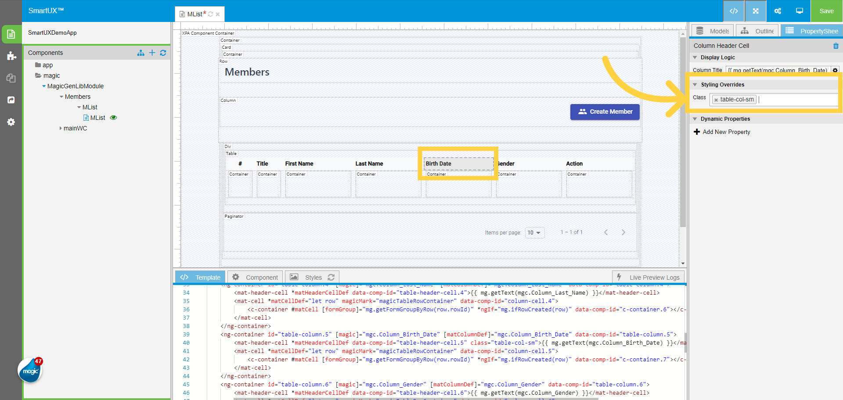Screen dimensions: 843x400
Task: Remove the table-col-sm class tag
Action: (x=716, y=100)
